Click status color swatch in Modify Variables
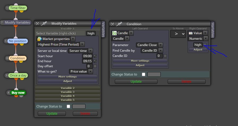The height and width of the screenshot is (126, 238). [79, 106]
